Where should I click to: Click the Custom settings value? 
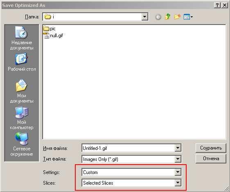(90, 172)
